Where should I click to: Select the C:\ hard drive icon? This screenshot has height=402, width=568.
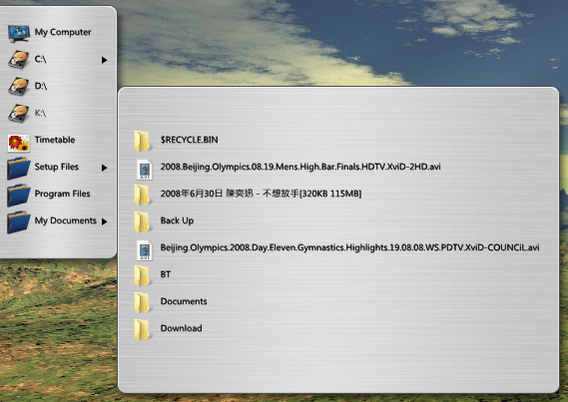pos(19,60)
